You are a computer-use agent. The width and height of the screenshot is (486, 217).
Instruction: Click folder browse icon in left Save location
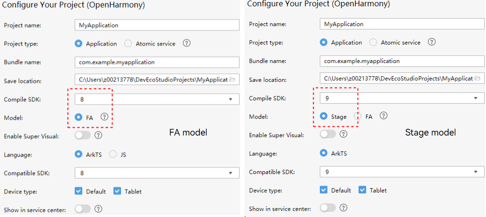(232, 80)
